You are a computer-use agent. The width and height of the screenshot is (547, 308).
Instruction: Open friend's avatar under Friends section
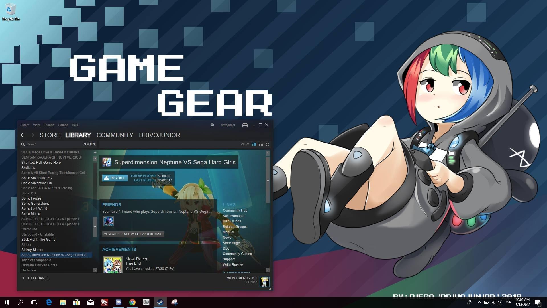[108, 221]
